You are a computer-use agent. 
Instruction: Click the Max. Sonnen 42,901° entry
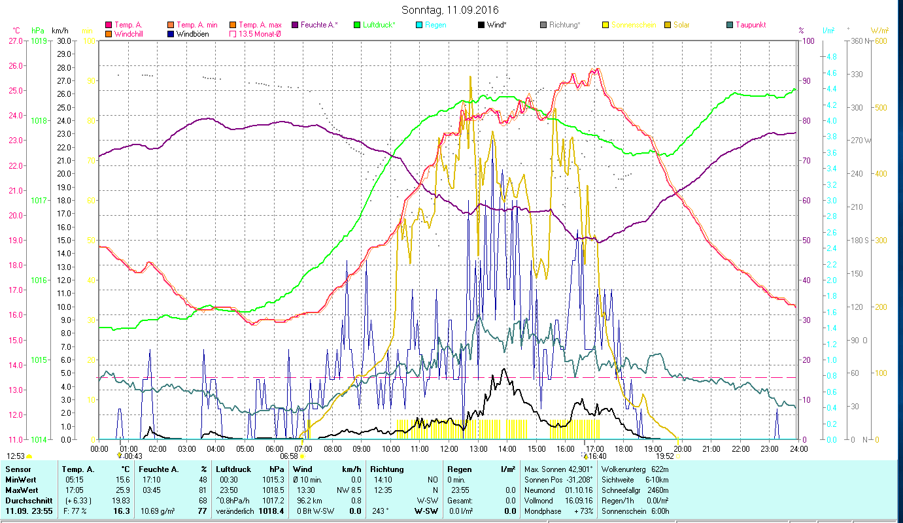click(x=558, y=469)
